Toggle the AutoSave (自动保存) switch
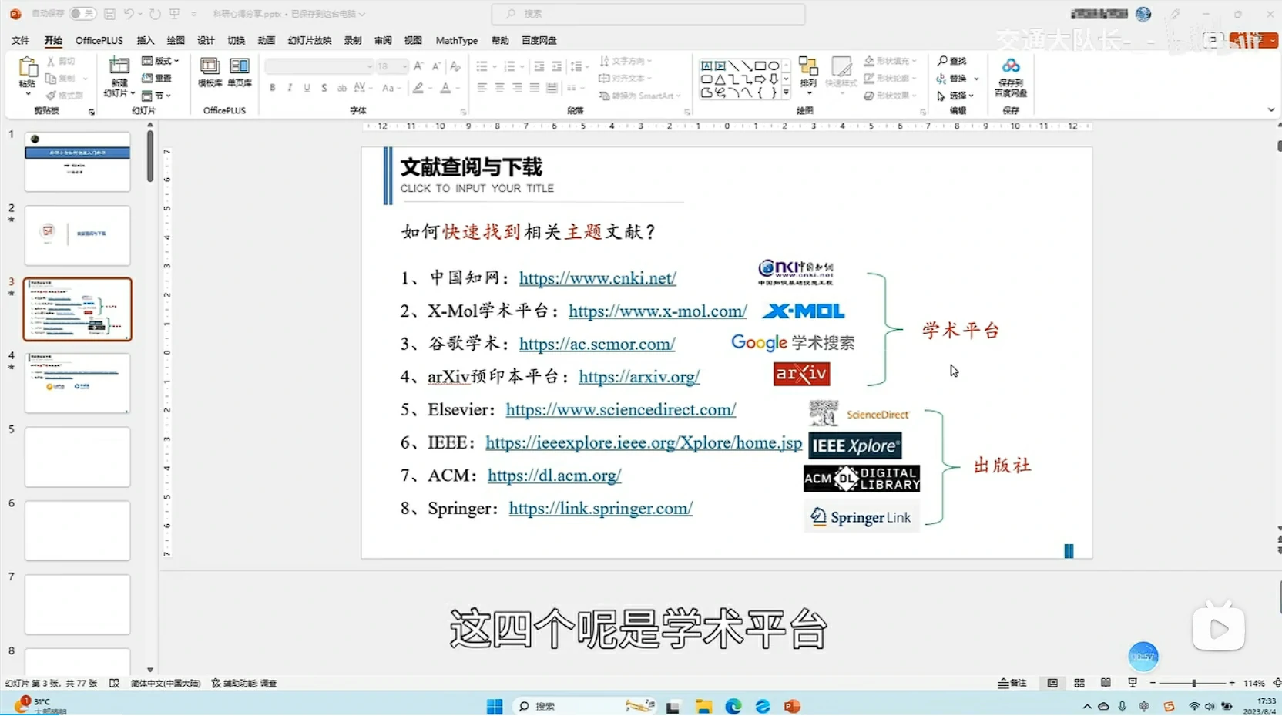 (82, 14)
